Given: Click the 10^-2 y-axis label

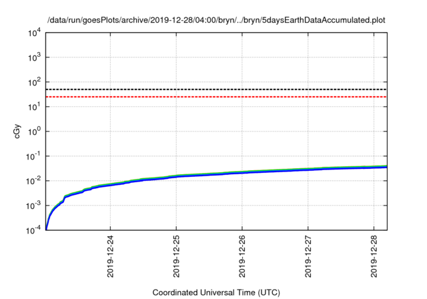Looking at the screenshot, I should 33,181.
